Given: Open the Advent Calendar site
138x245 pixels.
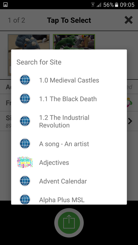Looking at the screenshot, I should coord(69,181).
